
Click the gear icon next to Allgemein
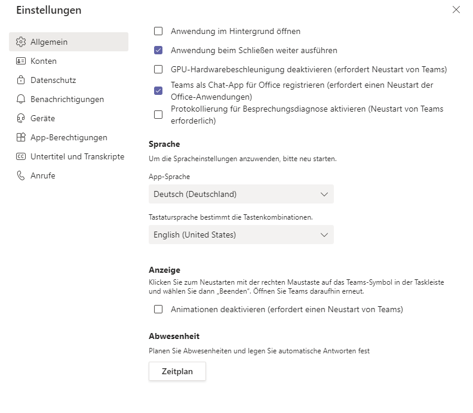point(21,42)
